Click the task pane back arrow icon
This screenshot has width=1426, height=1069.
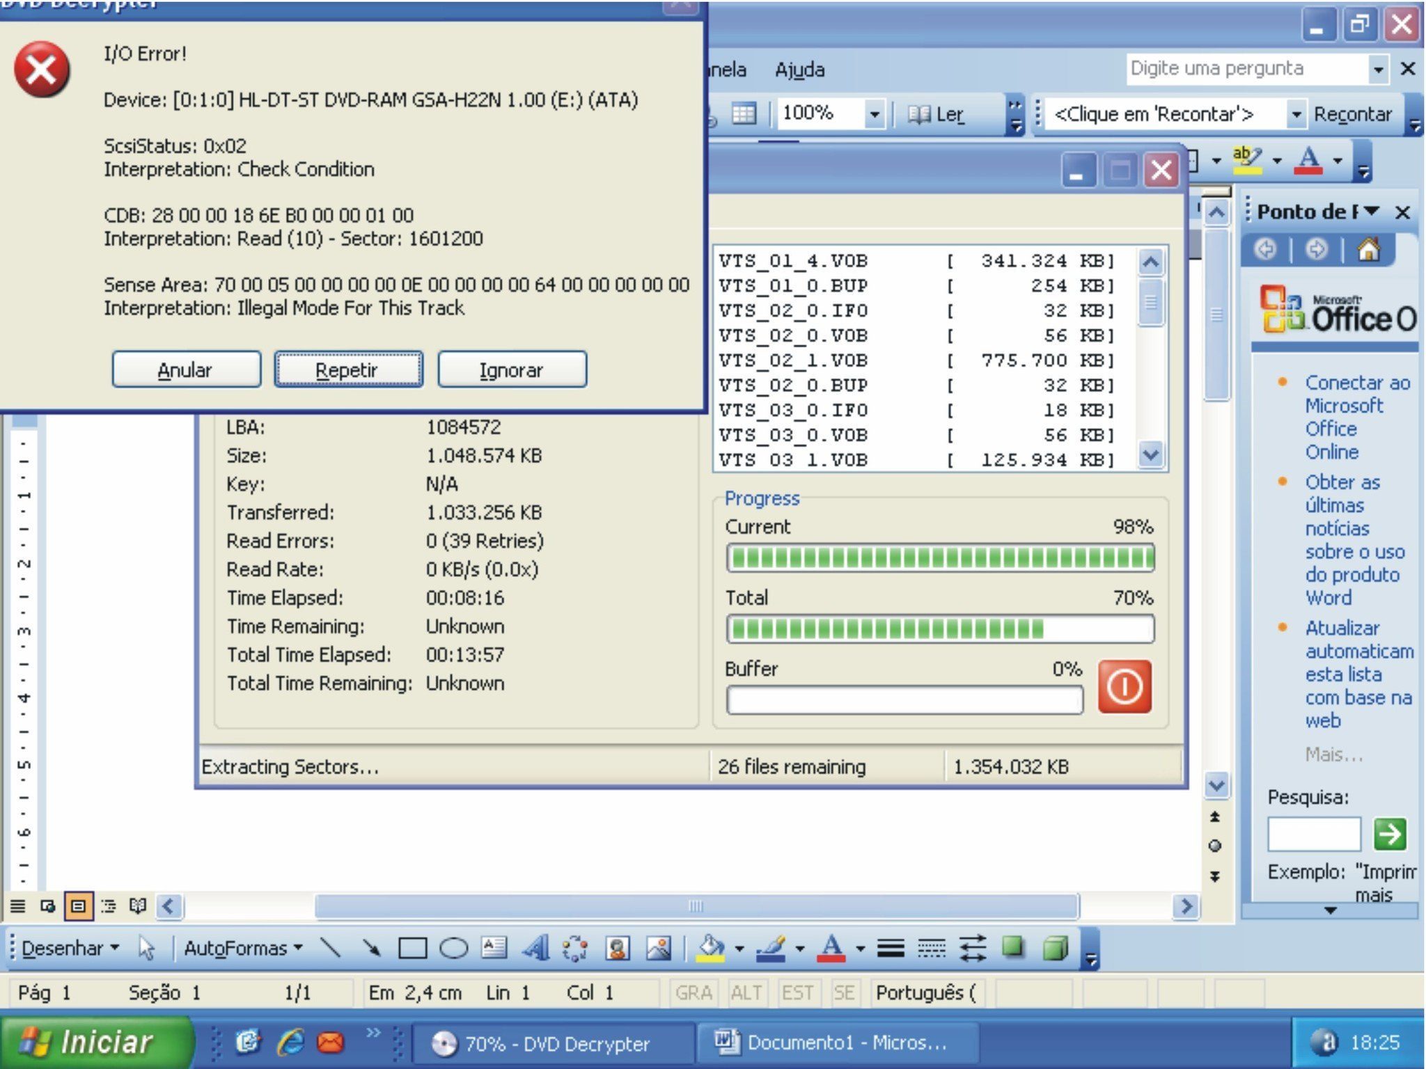coord(1265,249)
